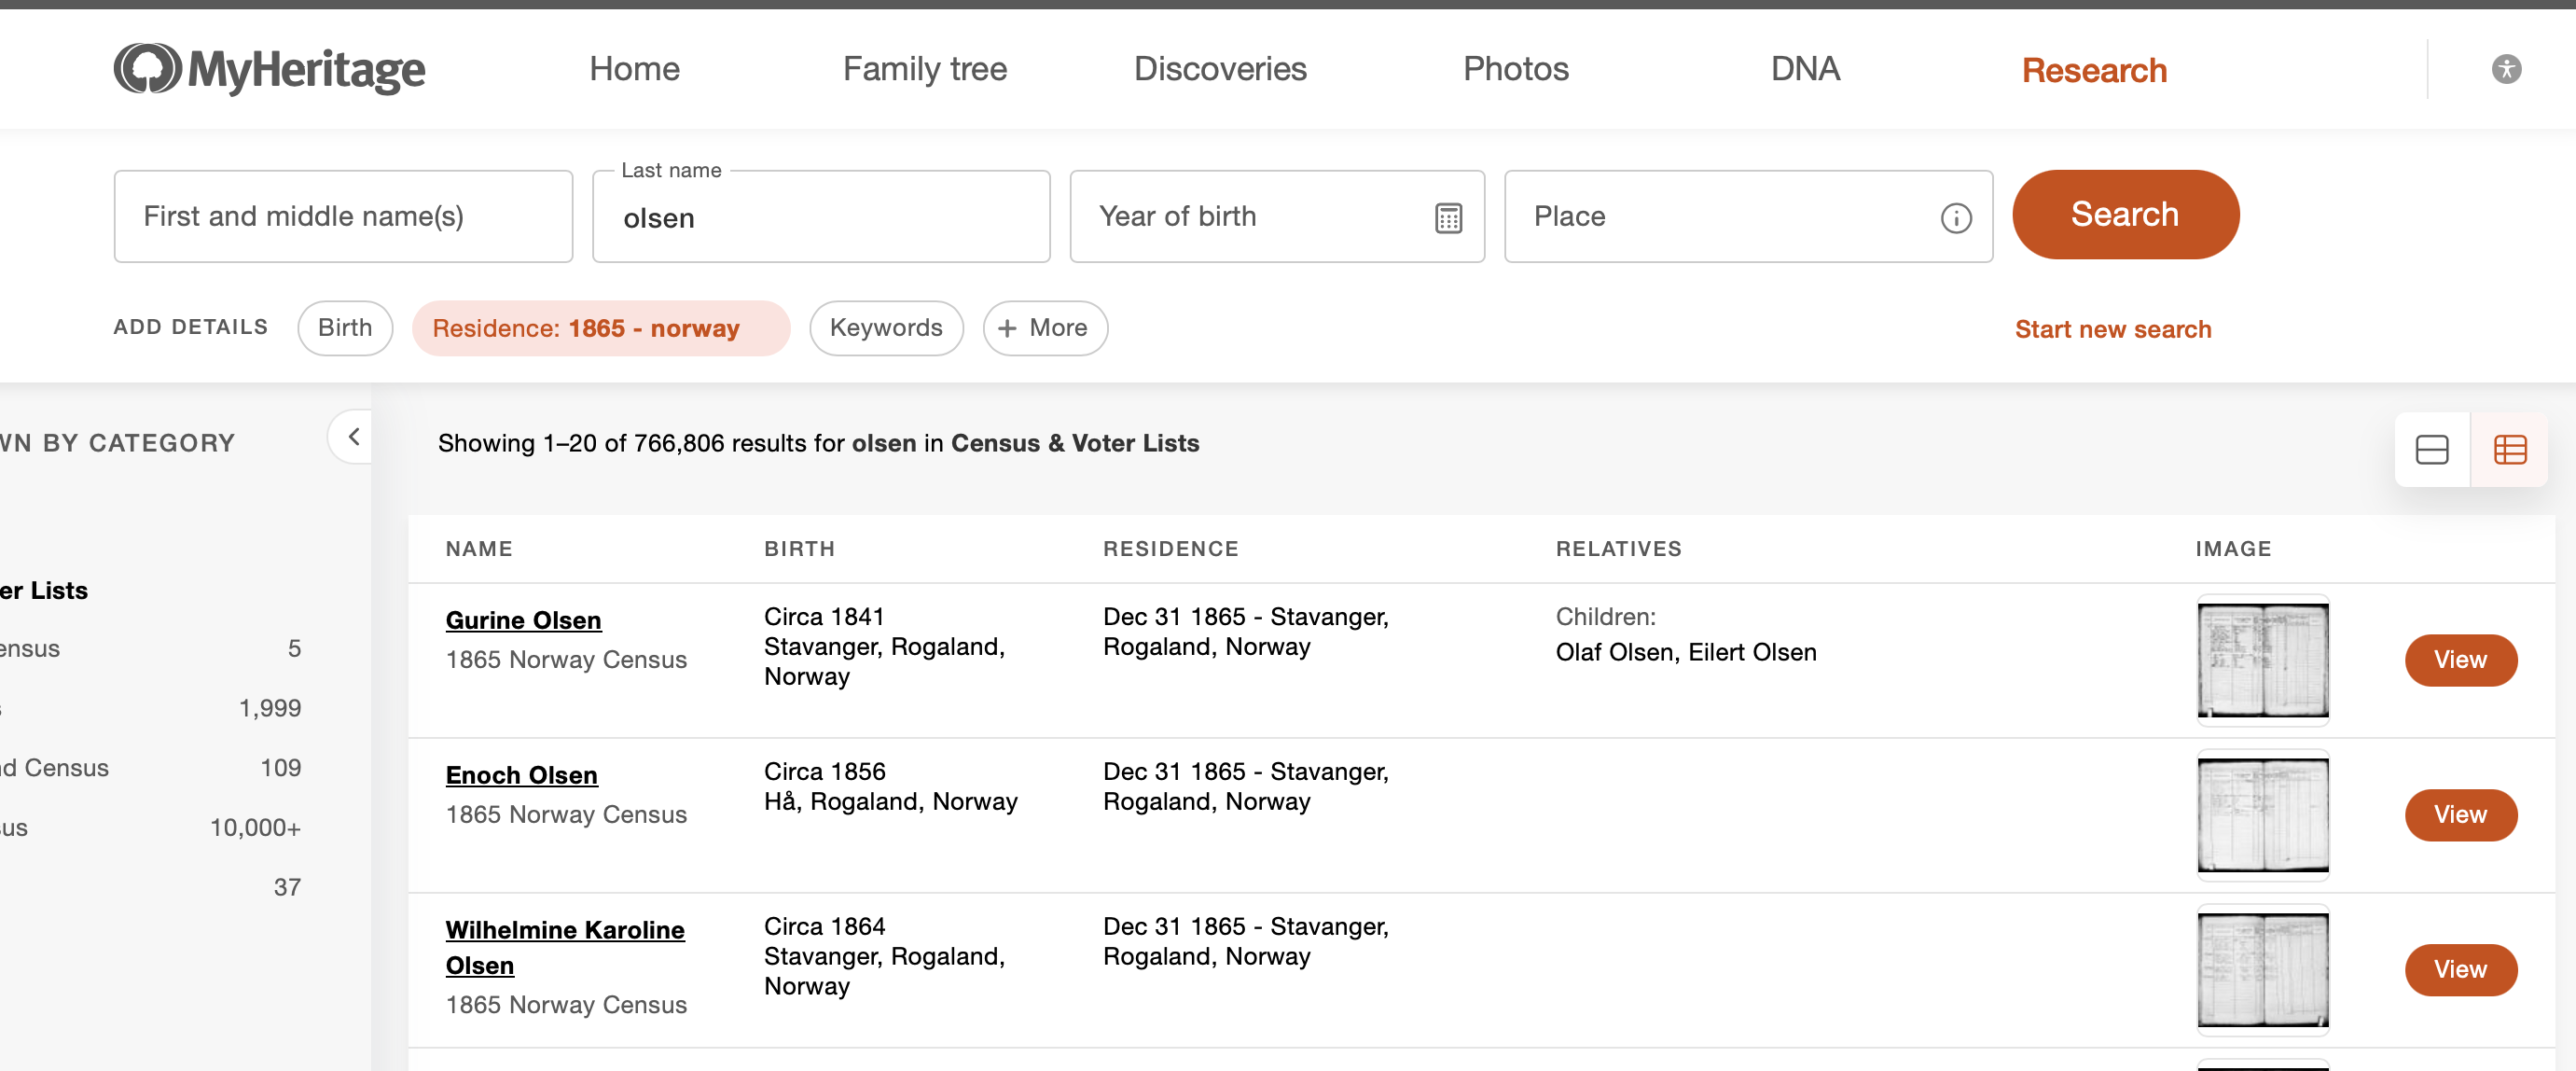Open Enoch Olsen record
The height and width of the screenshot is (1071, 2576).
tap(522, 775)
